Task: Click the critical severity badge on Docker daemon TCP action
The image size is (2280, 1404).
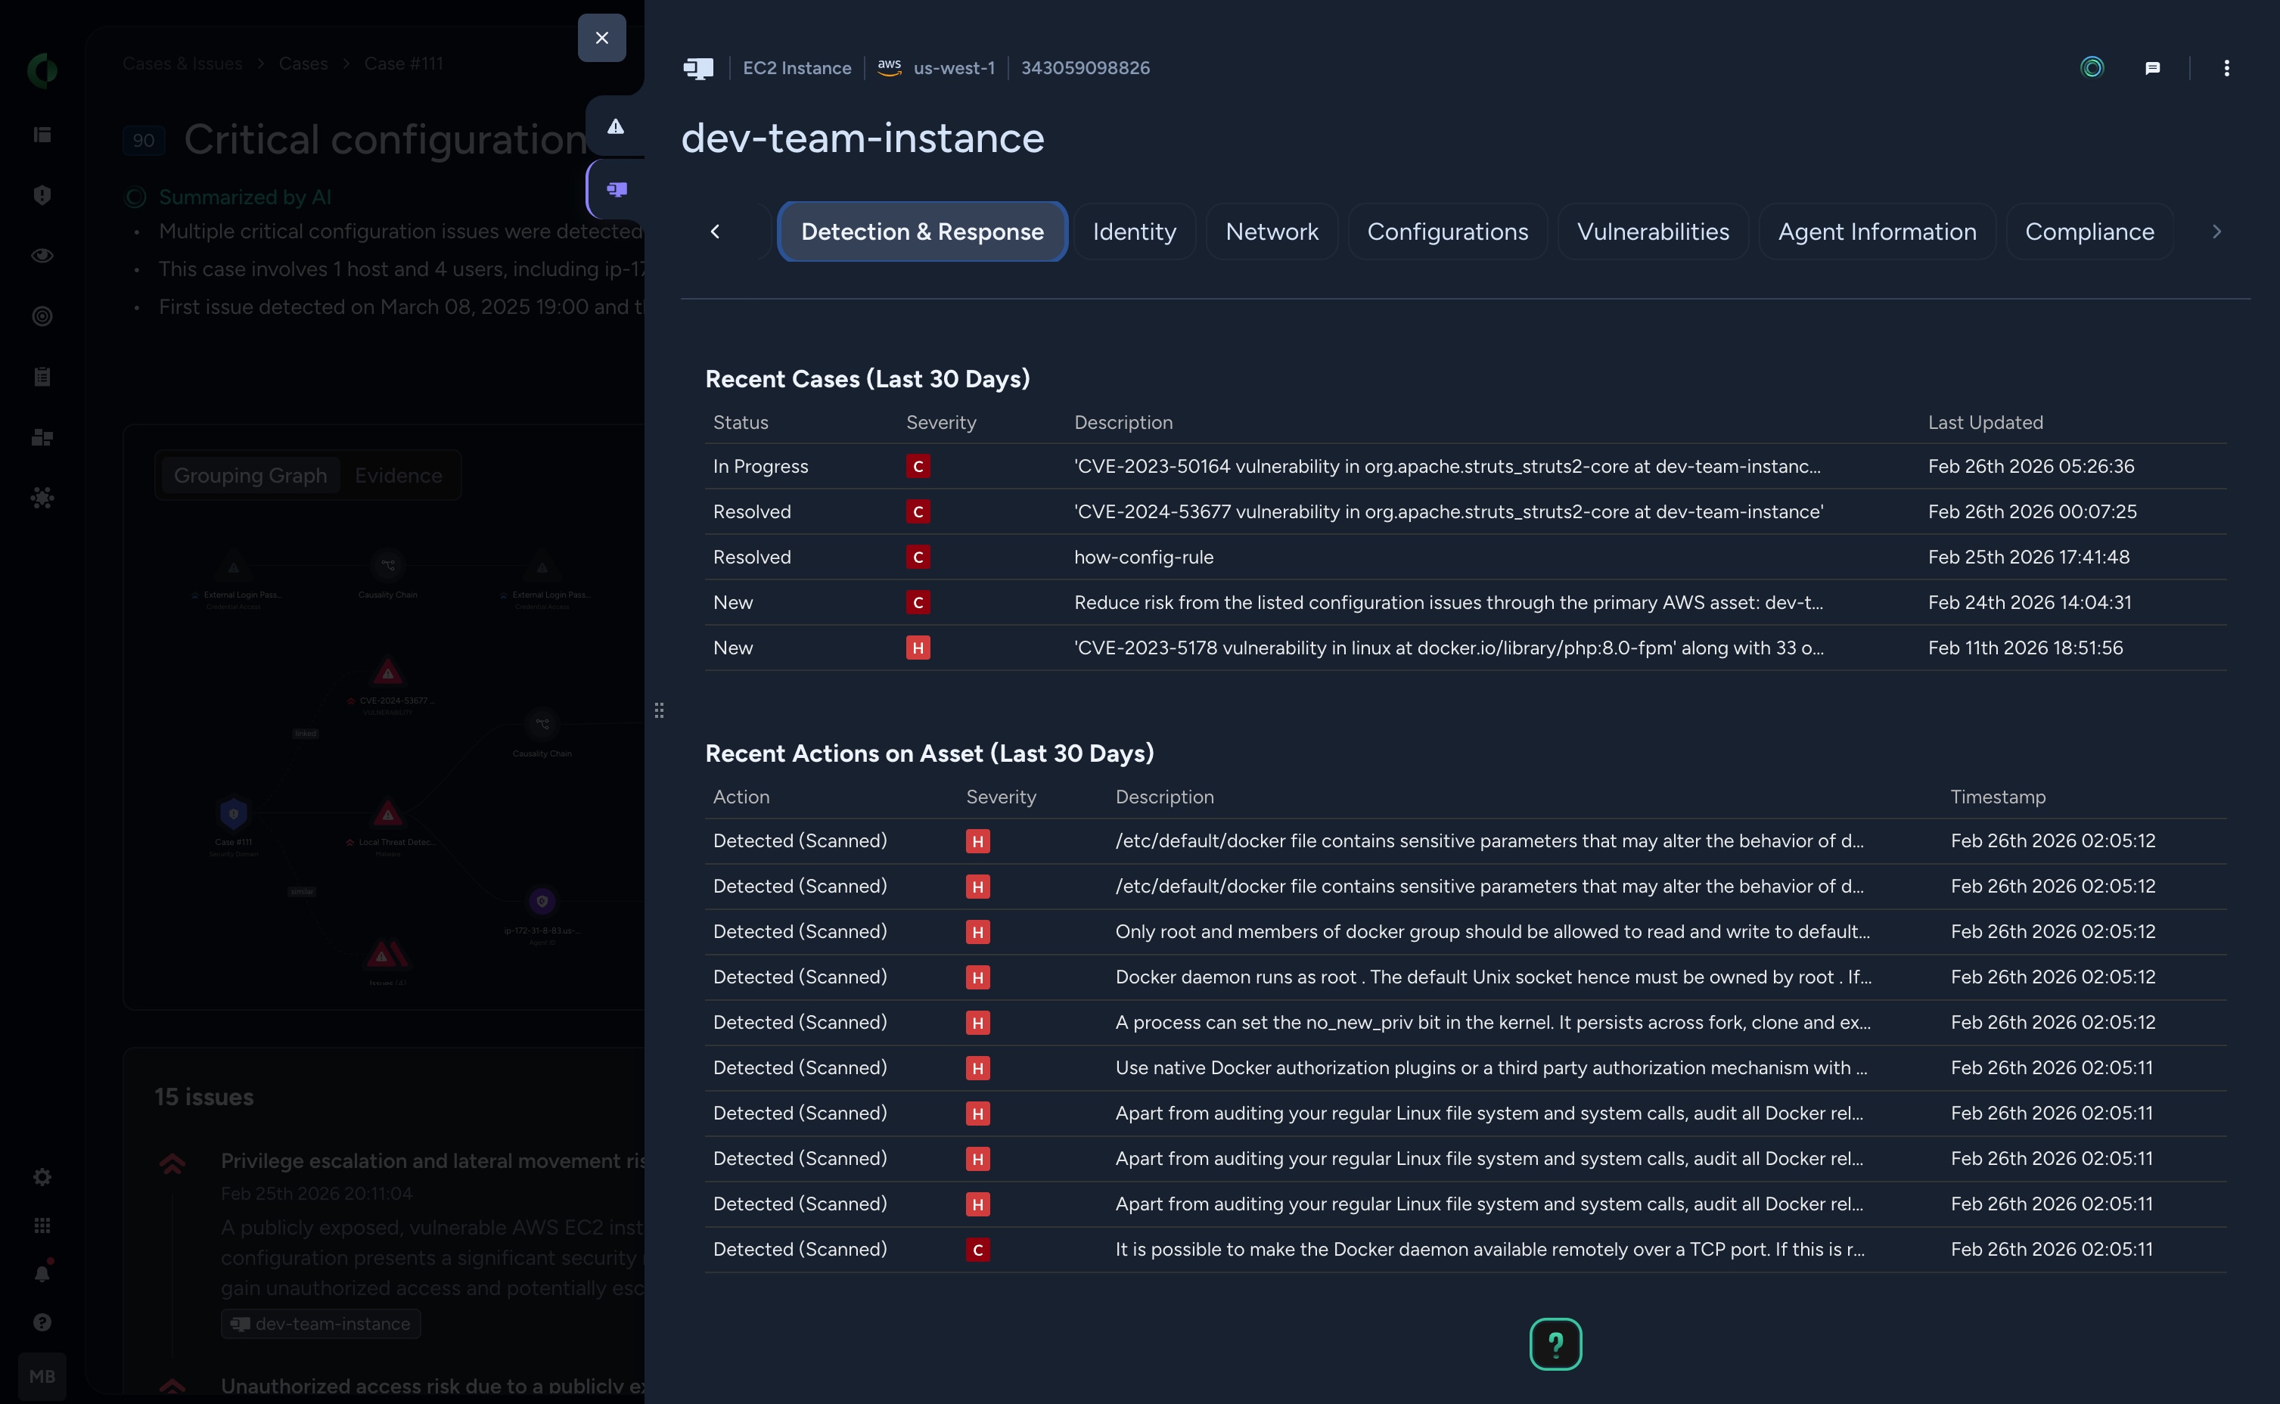Action: (x=977, y=1250)
